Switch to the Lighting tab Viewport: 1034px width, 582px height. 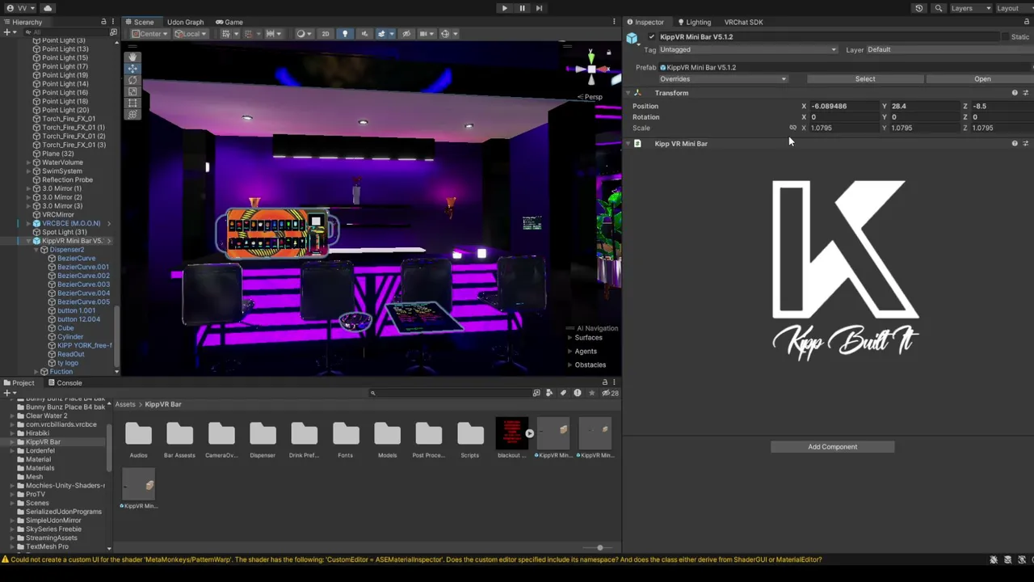pos(693,22)
